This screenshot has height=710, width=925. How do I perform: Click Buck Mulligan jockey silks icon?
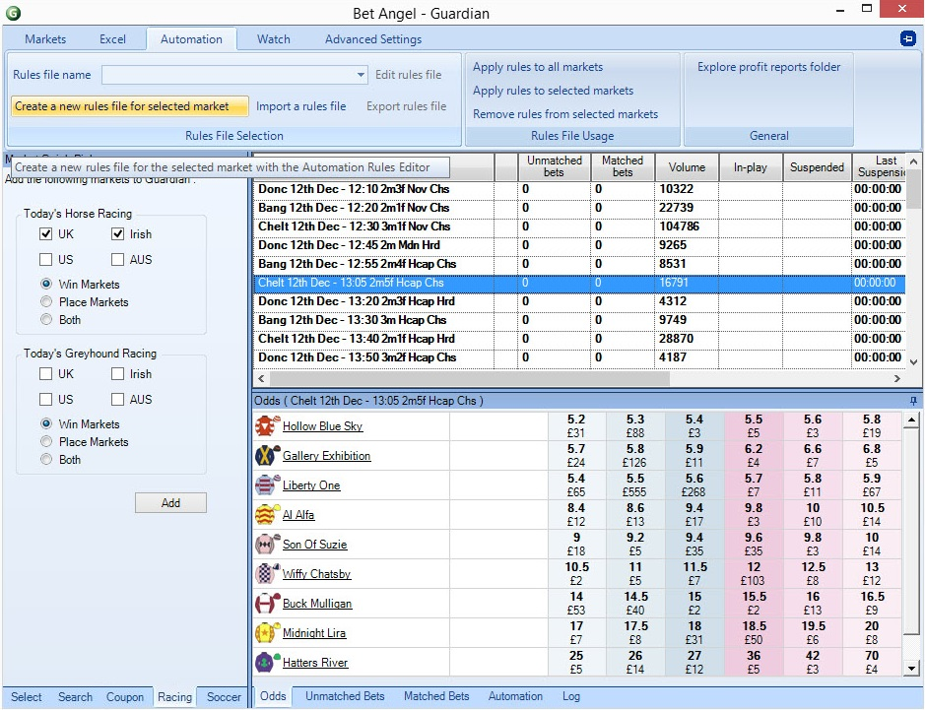click(267, 603)
